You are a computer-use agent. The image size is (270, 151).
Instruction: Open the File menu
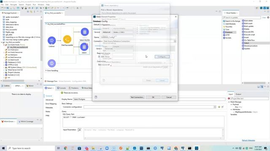(x=2, y=5)
